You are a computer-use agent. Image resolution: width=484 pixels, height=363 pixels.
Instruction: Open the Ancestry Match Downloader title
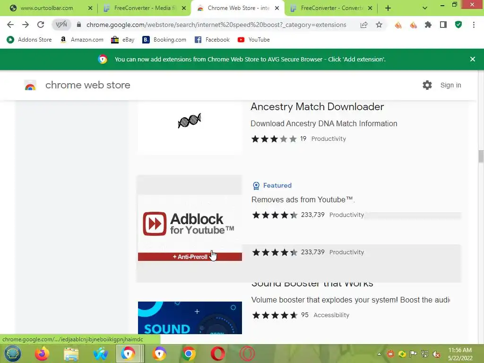317,107
